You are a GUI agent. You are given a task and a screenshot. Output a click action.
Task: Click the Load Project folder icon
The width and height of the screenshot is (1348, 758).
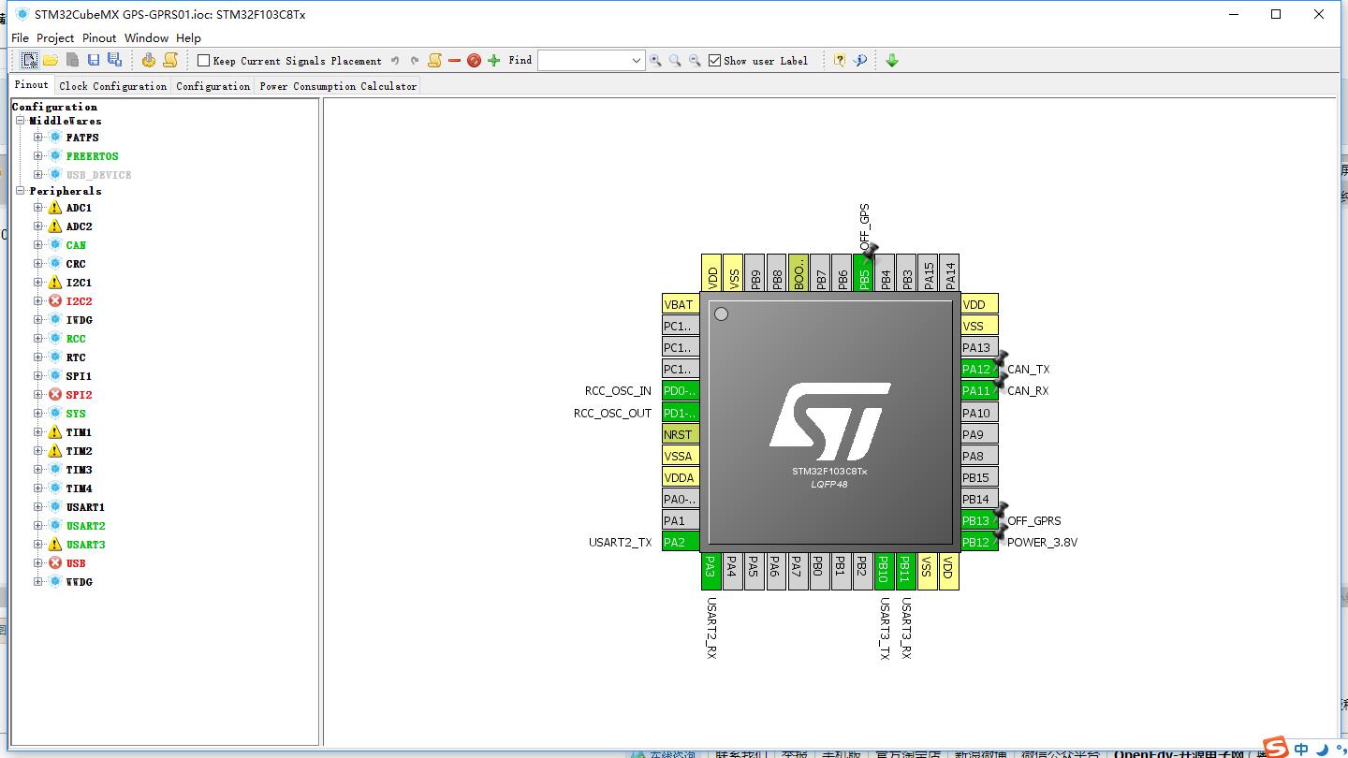(x=51, y=60)
